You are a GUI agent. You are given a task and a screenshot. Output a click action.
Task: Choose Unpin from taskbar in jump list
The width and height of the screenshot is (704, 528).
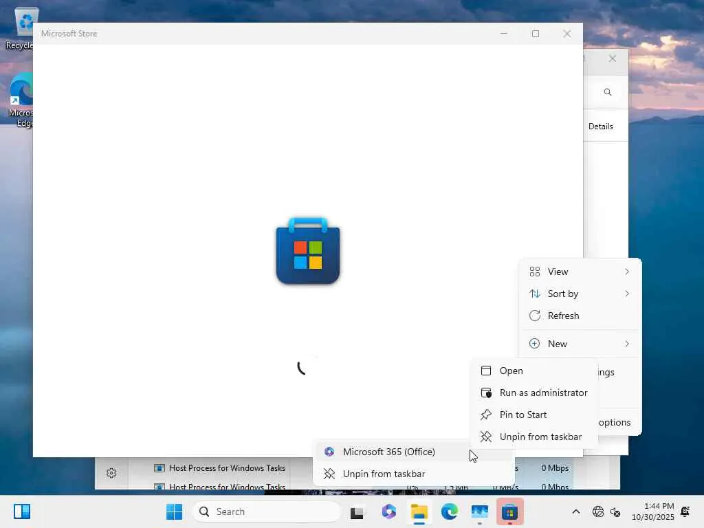coord(413,474)
